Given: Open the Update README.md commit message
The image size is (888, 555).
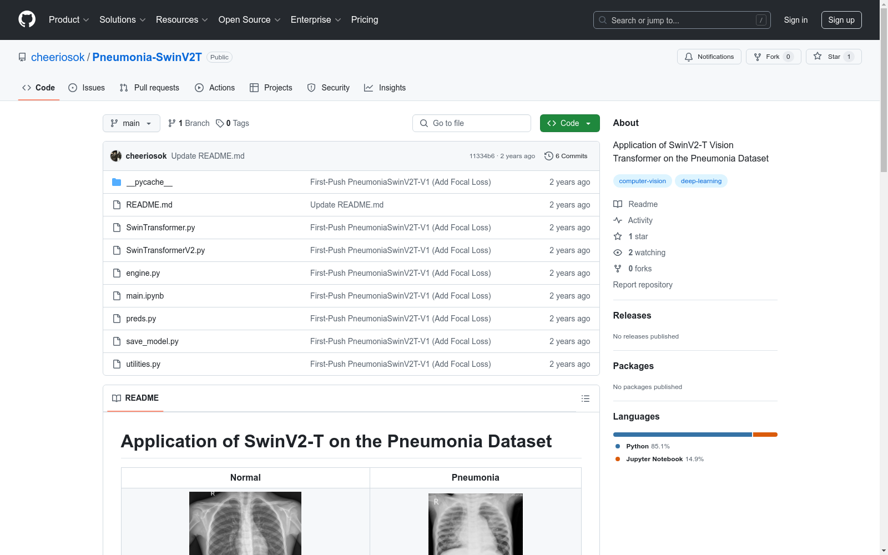Looking at the screenshot, I should pyautogui.click(x=208, y=156).
